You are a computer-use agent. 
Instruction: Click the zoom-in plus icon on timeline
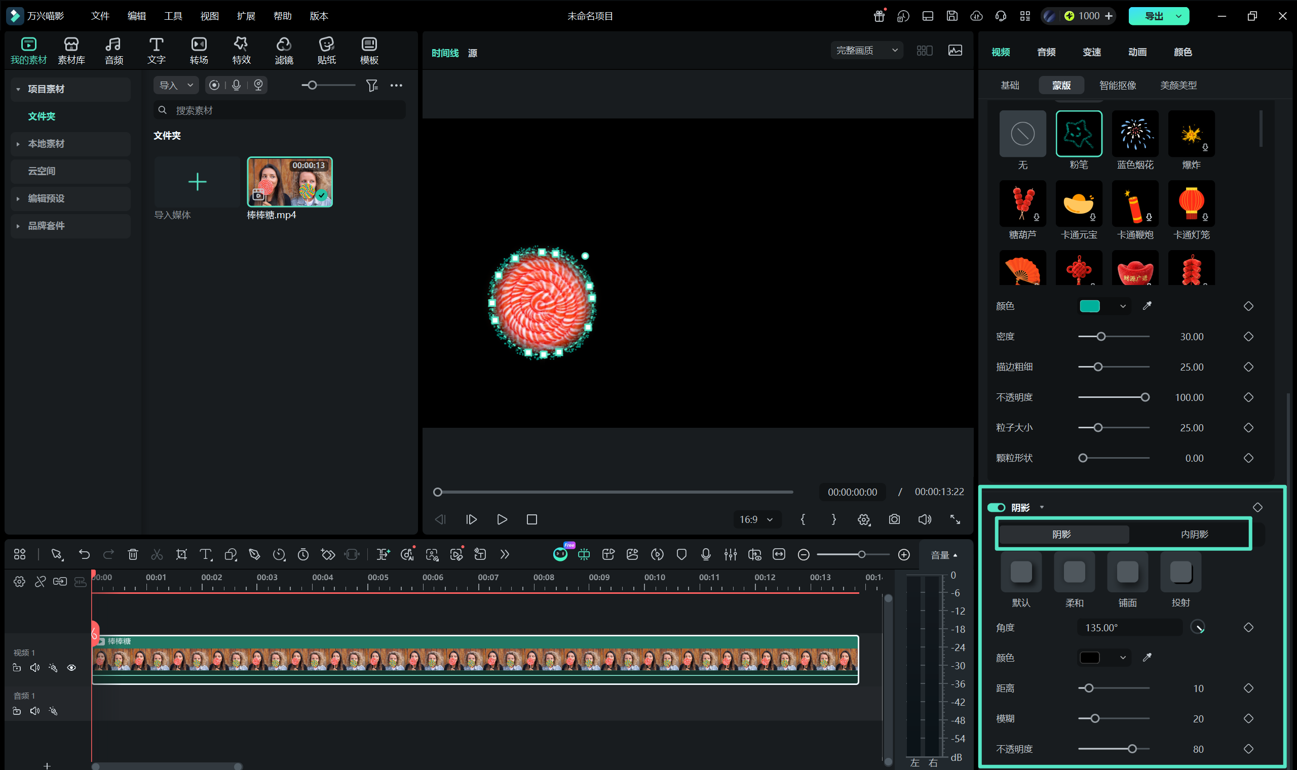[904, 555]
